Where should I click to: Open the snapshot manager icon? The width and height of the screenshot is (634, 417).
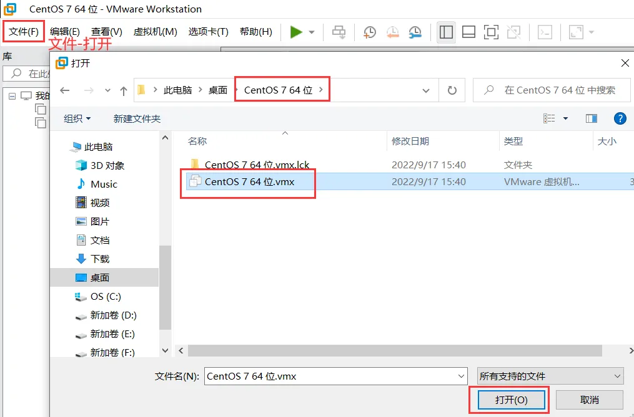pos(415,32)
